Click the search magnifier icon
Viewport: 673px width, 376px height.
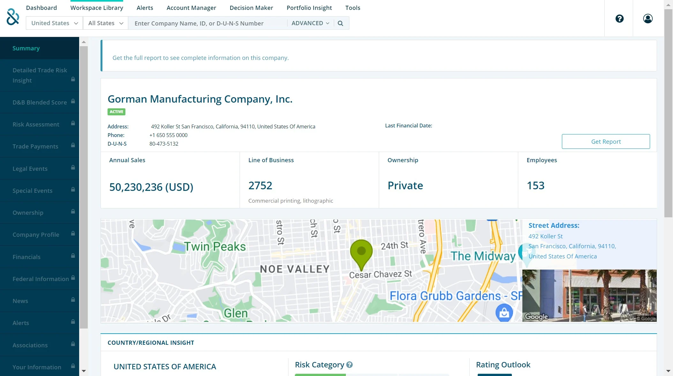[340, 23]
